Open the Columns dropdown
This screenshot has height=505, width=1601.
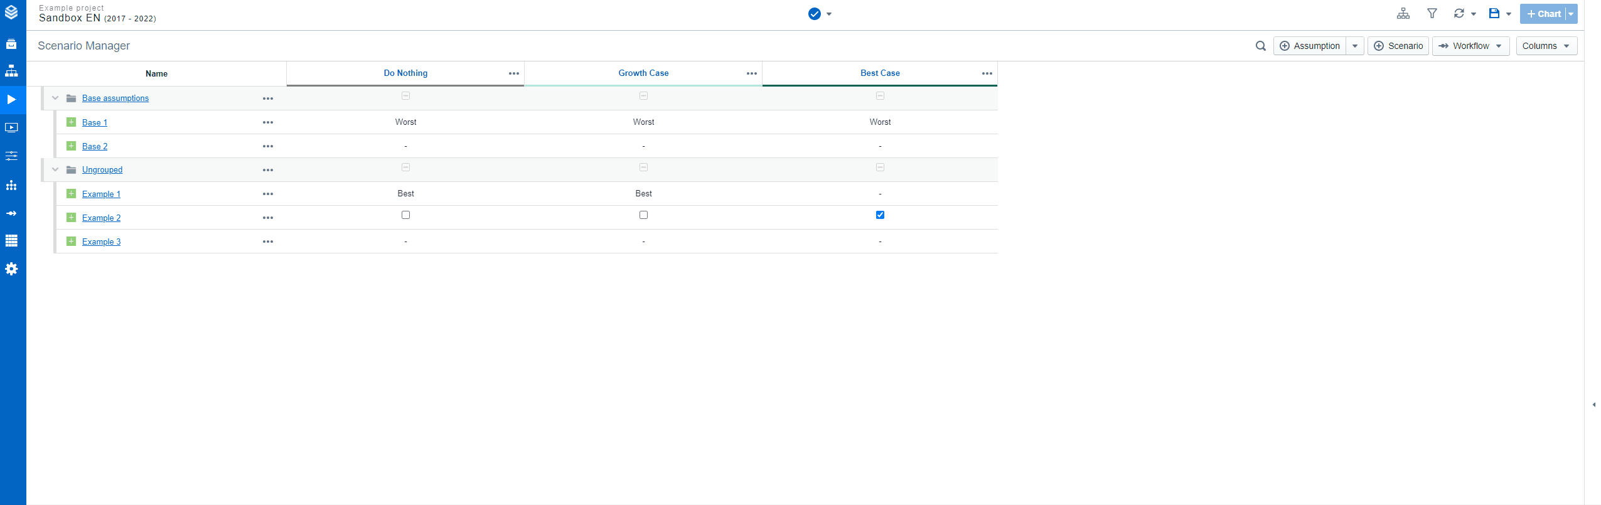(x=1546, y=46)
